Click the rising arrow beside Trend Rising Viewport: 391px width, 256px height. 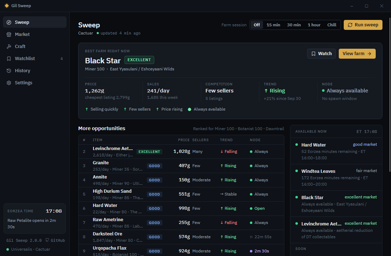pyautogui.click(x=266, y=91)
